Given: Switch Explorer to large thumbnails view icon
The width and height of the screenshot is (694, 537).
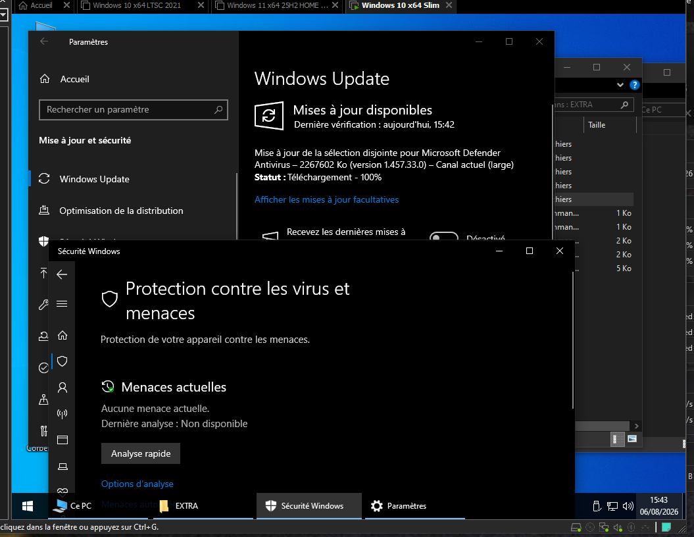Looking at the screenshot, I should click(632, 439).
